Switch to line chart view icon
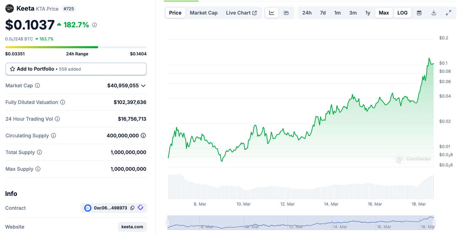460x235 pixels. [x=272, y=13]
